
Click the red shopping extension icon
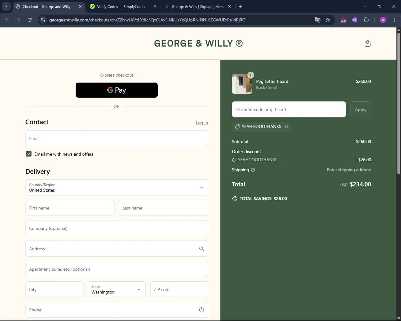(344, 20)
